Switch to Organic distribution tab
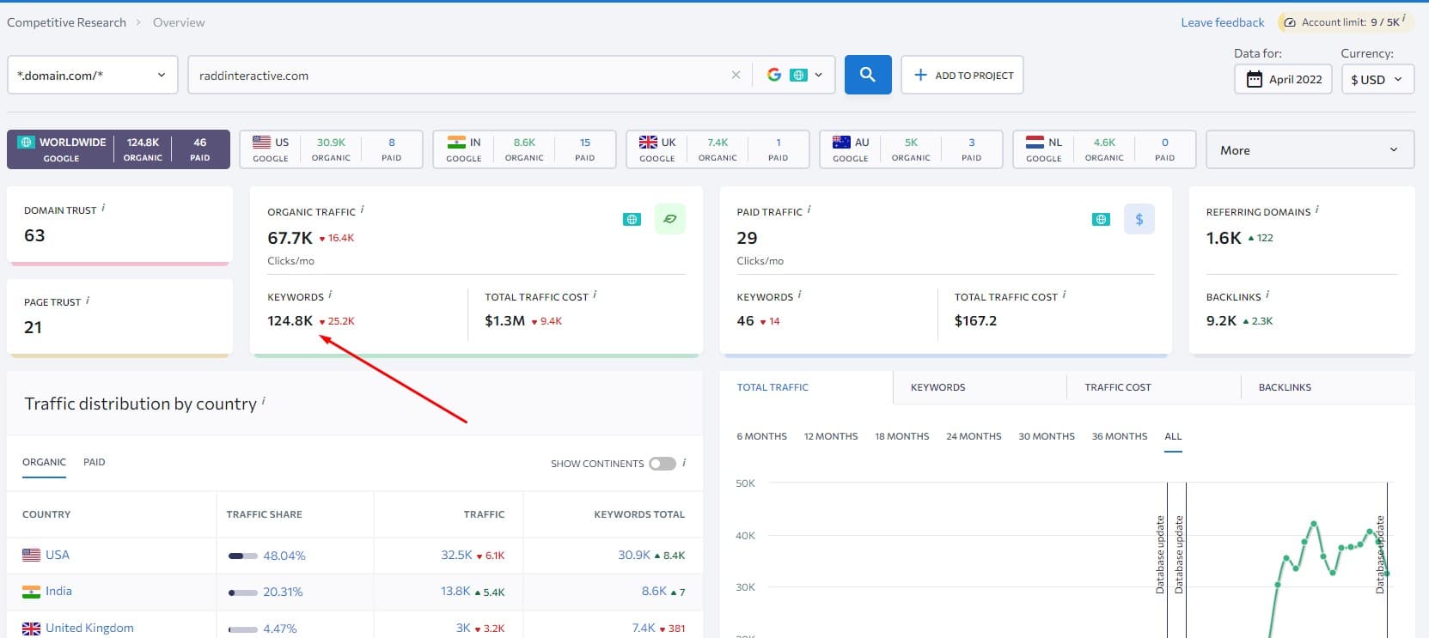1429x638 pixels. (x=44, y=462)
